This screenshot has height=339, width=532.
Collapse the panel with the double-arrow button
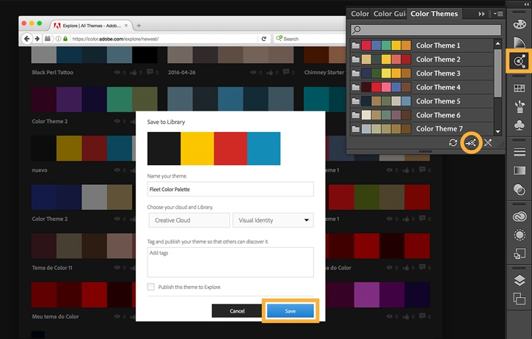(481, 14)
